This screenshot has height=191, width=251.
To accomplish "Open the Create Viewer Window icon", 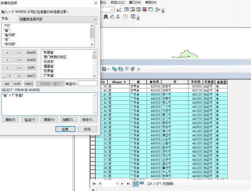I will [x=133, y=17].
